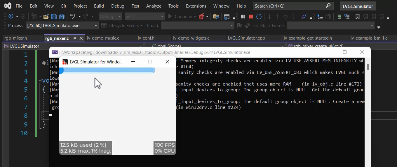
Task: Expand the Hot Reload options arrow
Action: pyautogui.click(x=207, y=17)
